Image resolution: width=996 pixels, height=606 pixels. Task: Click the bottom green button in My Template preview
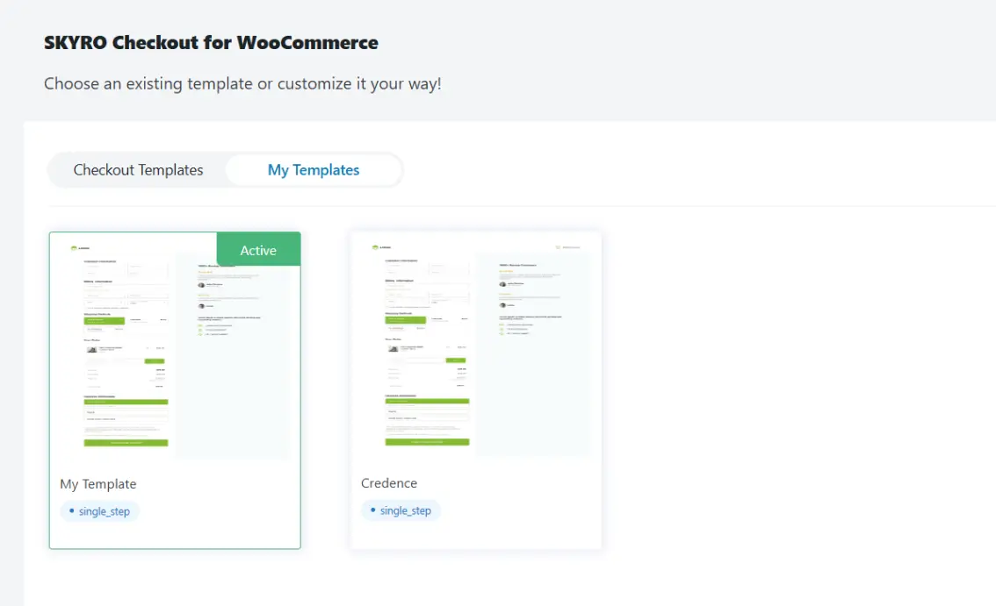point(126,443)
